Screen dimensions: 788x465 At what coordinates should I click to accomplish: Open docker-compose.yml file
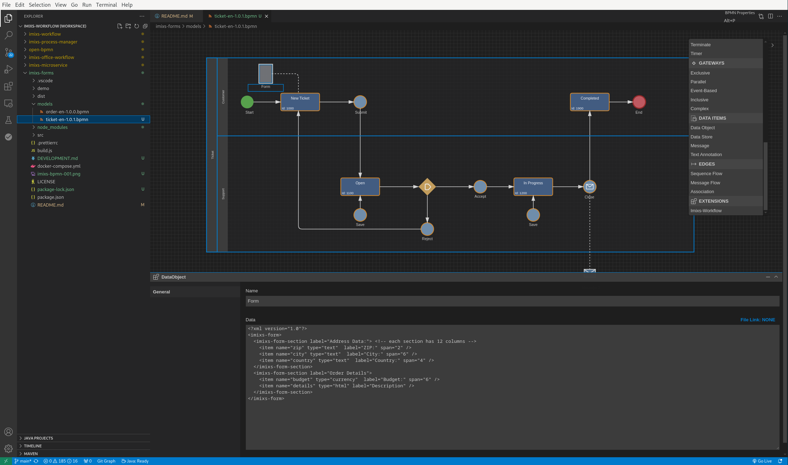pos(59,166)
